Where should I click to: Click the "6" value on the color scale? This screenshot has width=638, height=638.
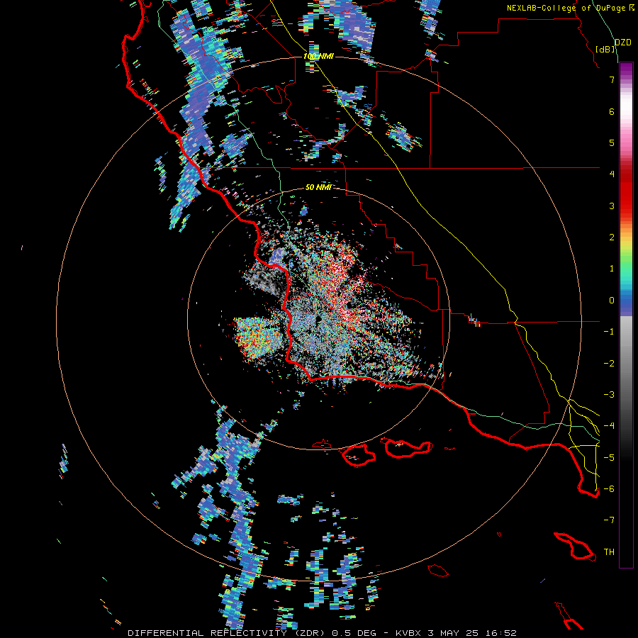(612, 111)
